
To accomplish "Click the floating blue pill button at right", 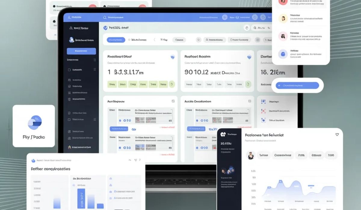I will (297, 85).
